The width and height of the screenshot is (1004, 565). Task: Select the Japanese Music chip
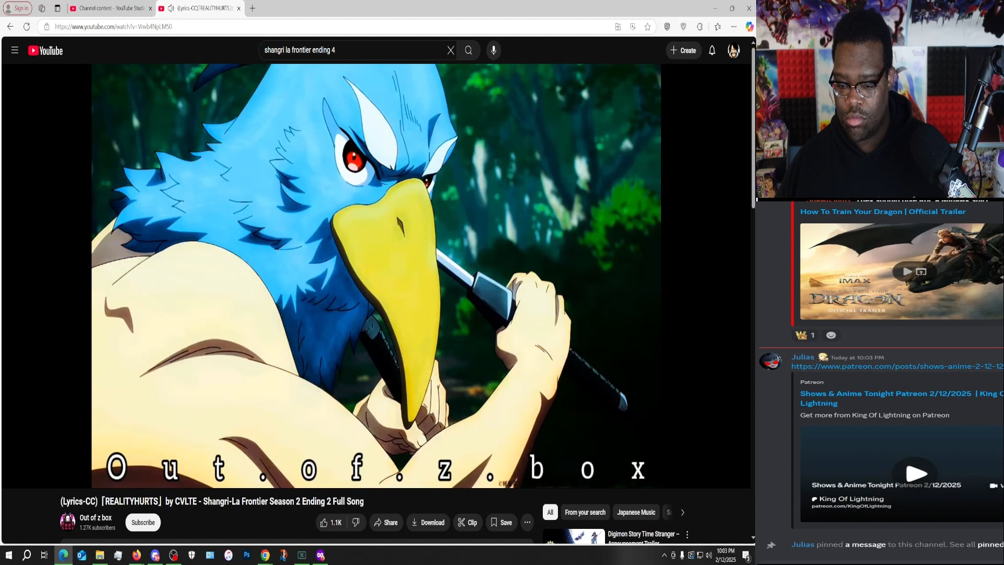pos(636,513)
